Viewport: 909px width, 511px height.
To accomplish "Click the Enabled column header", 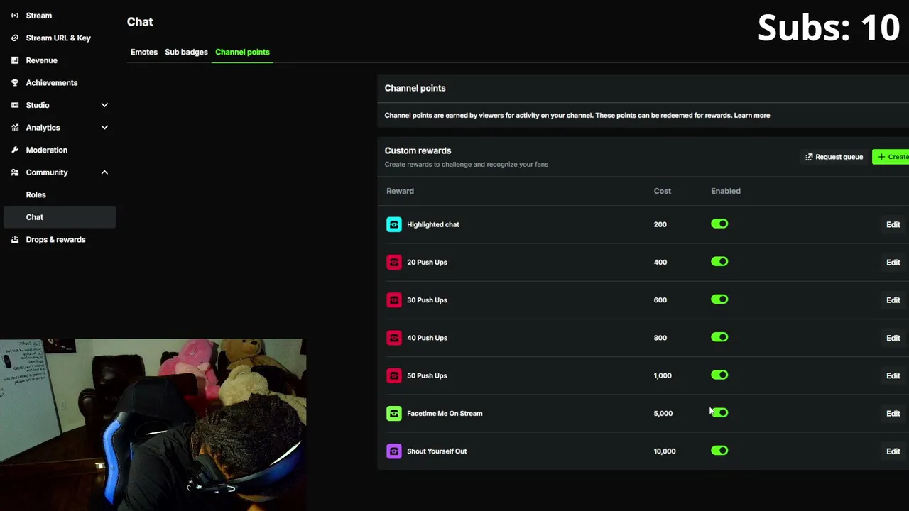I will 725,191.
